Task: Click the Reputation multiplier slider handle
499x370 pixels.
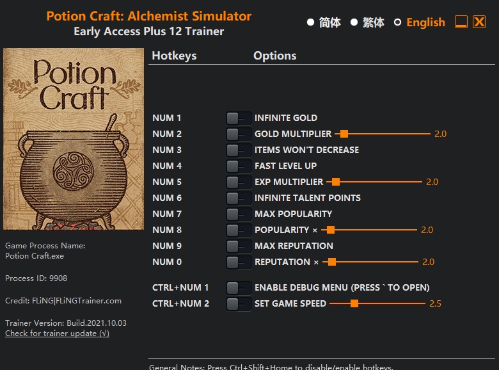Action: 332,262
